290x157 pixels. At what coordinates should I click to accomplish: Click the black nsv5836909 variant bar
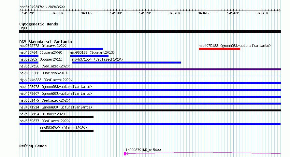67,131
